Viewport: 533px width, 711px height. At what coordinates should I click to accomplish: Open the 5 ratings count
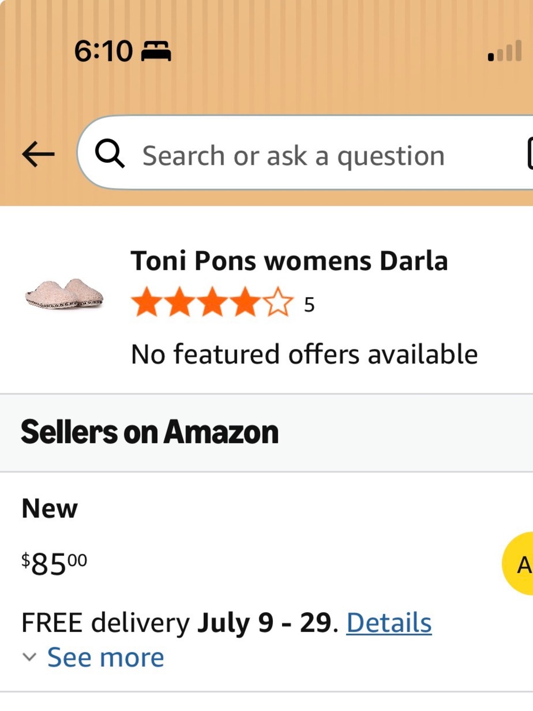click(309, 305)
